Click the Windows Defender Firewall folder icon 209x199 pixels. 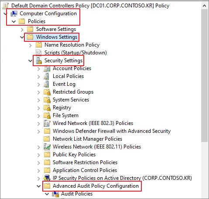pos(47,131)
